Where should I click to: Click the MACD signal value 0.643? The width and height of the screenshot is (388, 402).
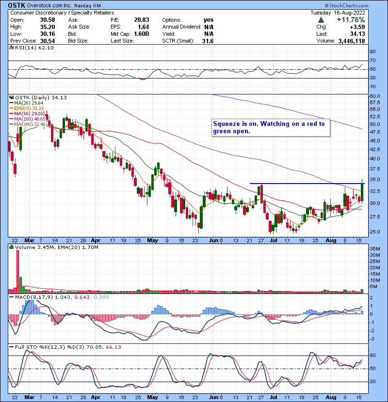point(82,297)
